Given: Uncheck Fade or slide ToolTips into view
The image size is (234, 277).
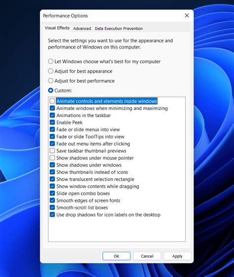Looking at the screenshot, I should (52, 137).
